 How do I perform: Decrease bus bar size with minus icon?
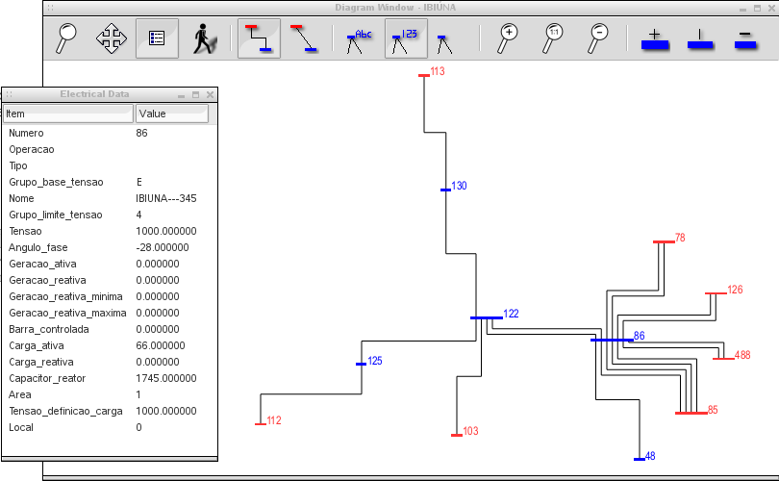(745, 39)
